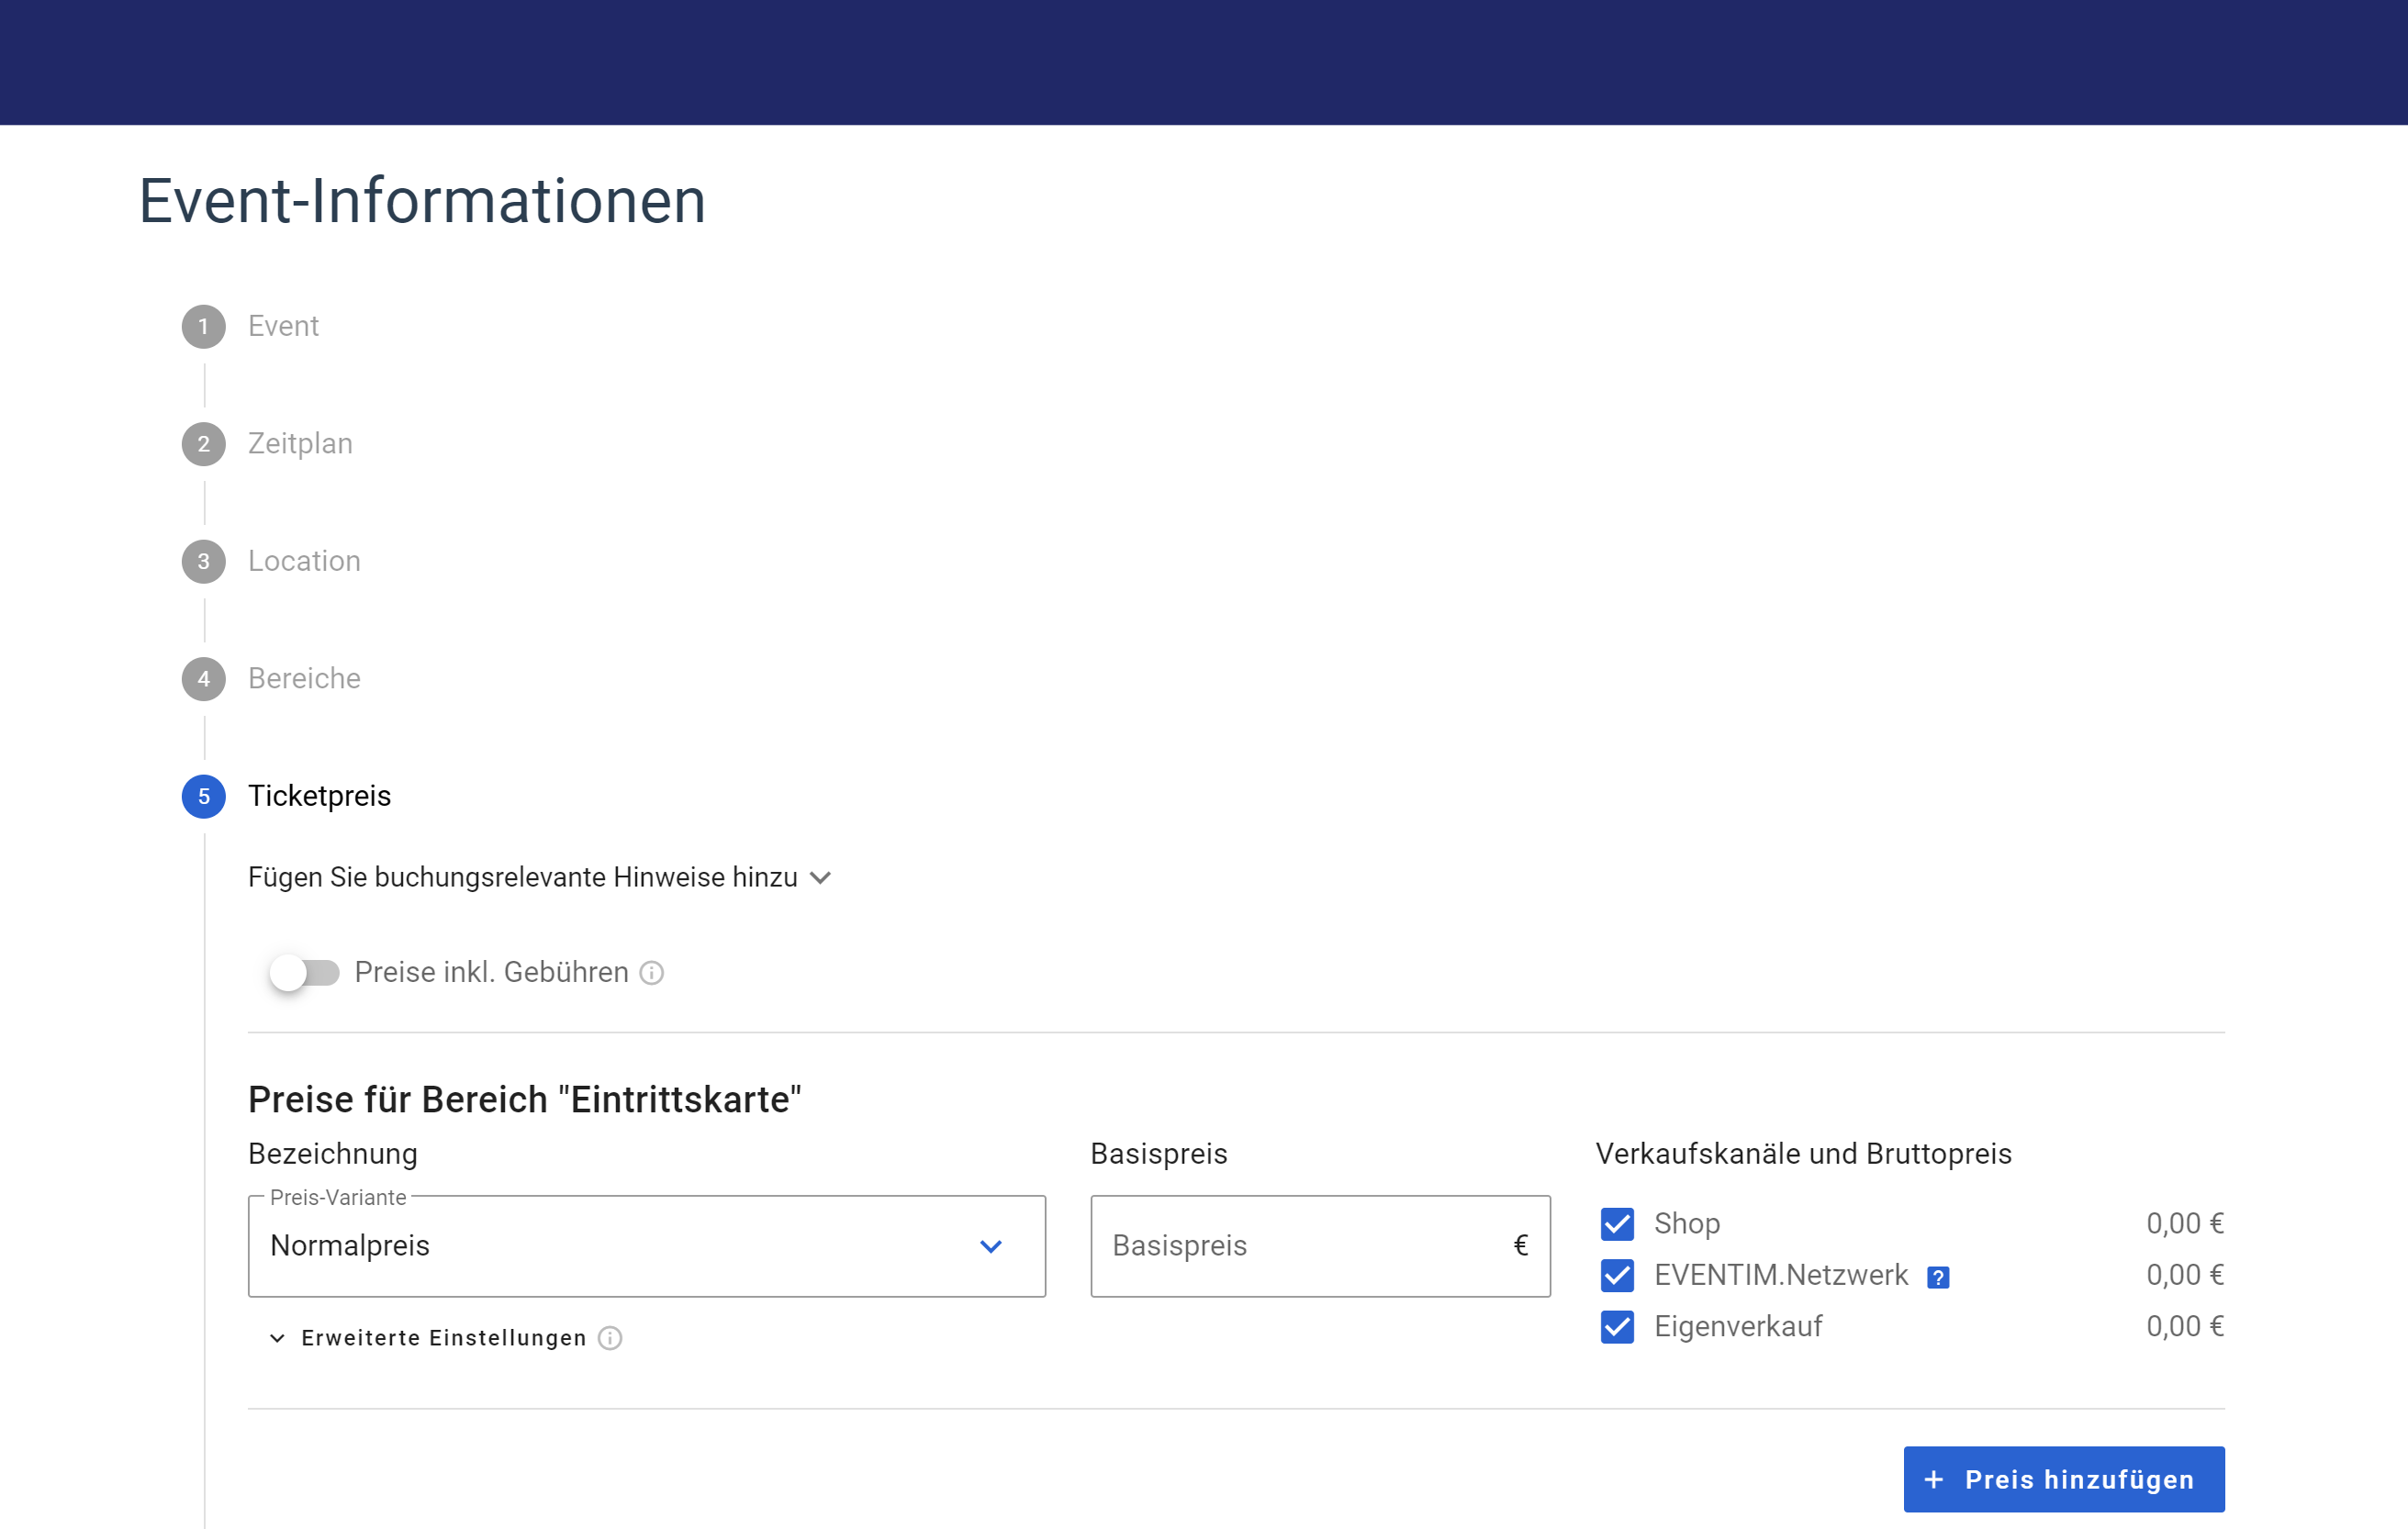Go to the Zeitplan step
2408x1529 pixels.
(300, 444)
